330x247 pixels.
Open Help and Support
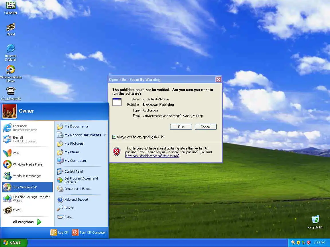click(81, 200)
